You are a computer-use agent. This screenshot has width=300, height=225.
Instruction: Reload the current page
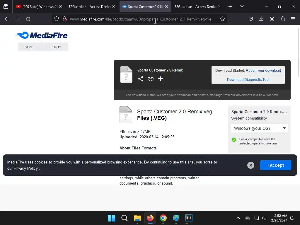28,19
